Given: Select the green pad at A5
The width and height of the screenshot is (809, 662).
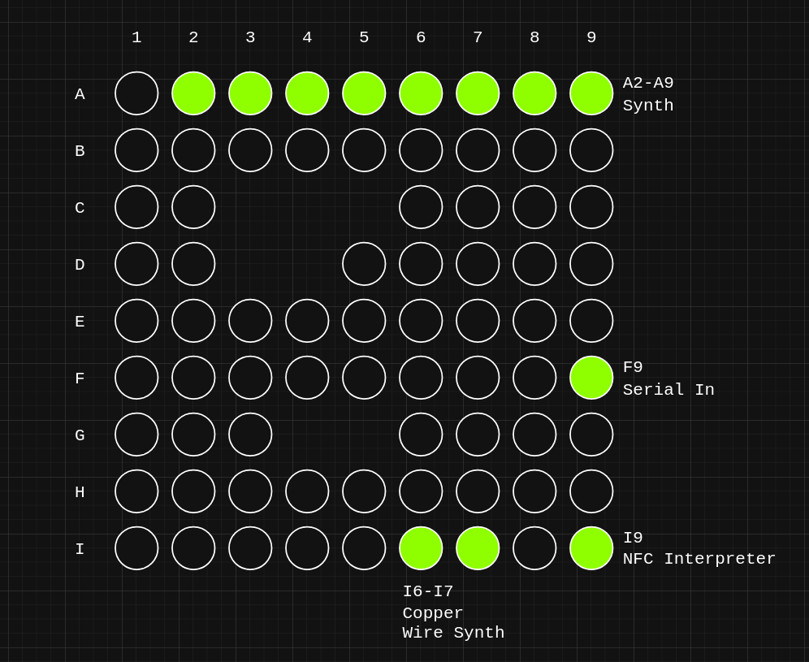Looking at the screenshot, I should [364, 93].
